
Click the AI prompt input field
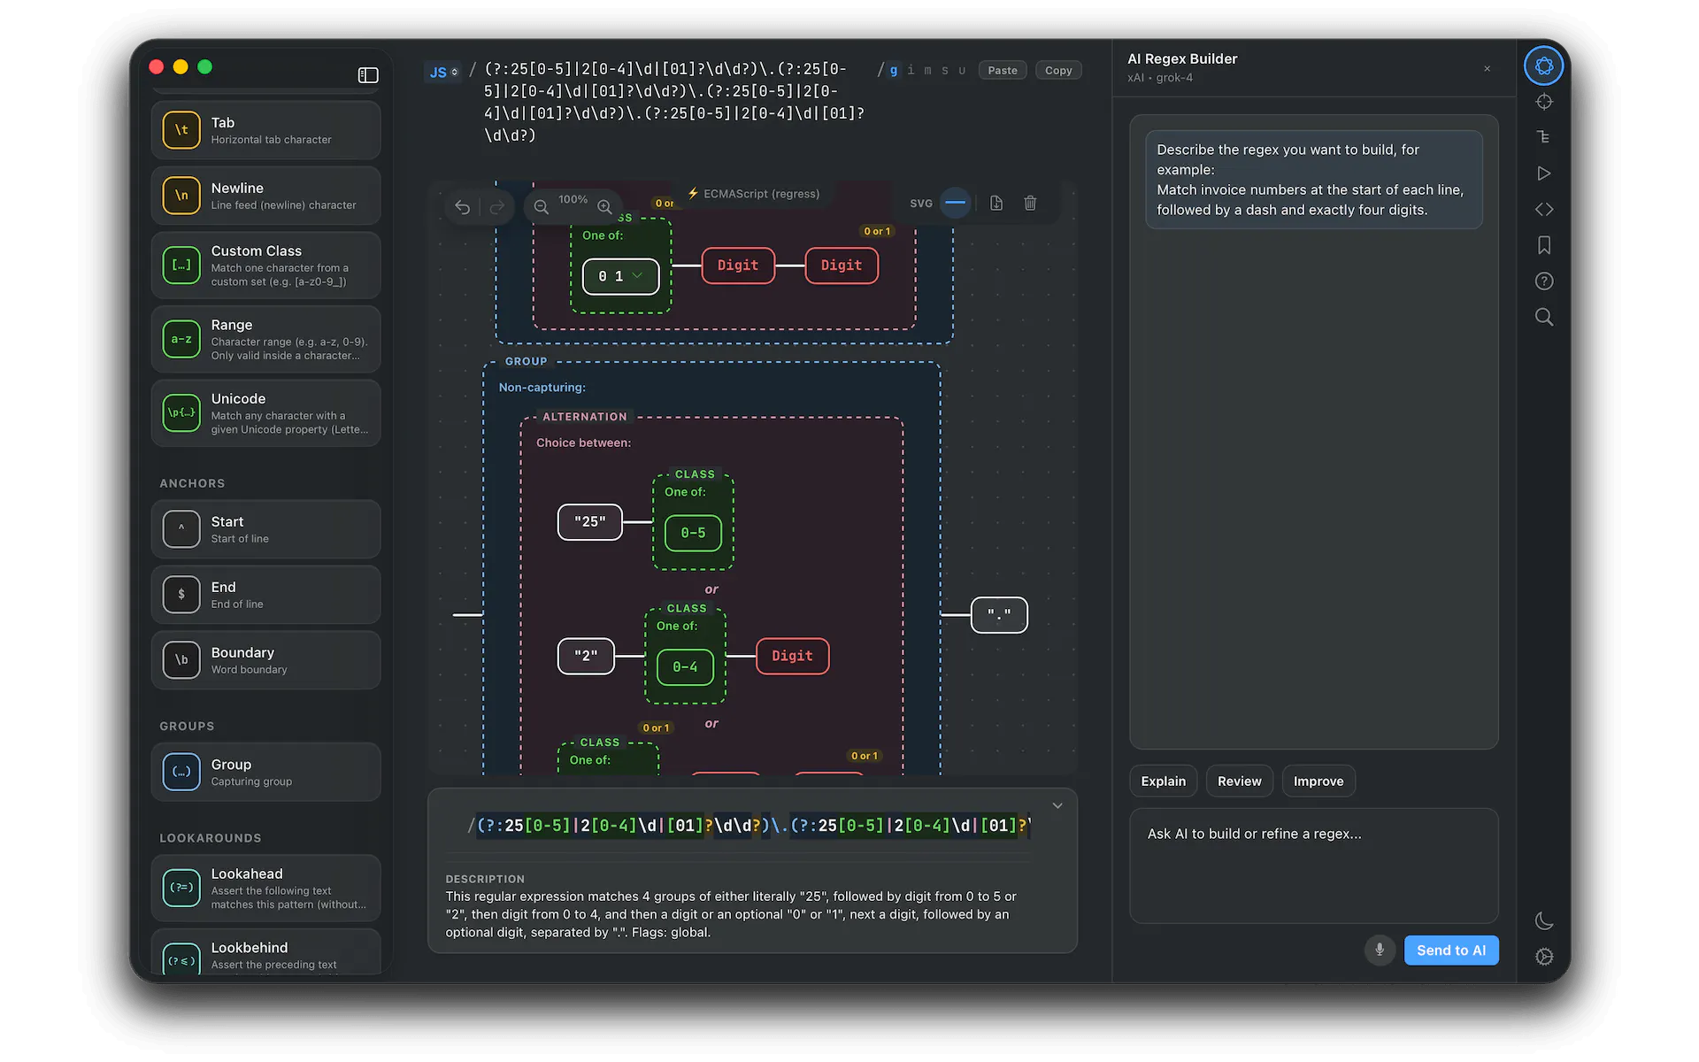click(1314, 866)
